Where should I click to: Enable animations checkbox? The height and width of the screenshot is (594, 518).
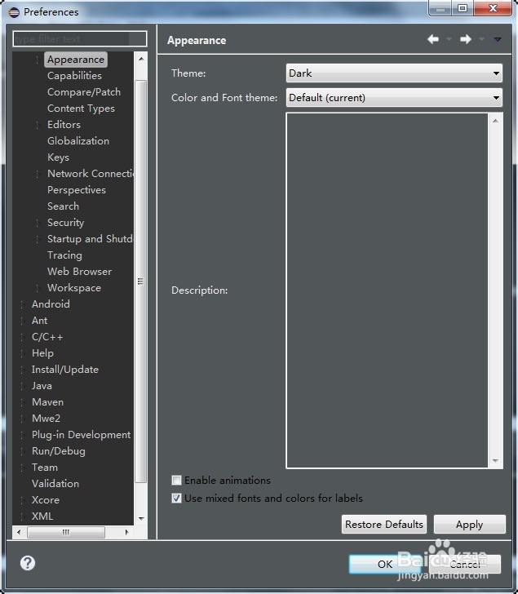pyautogui.click(x=176, y=481)
